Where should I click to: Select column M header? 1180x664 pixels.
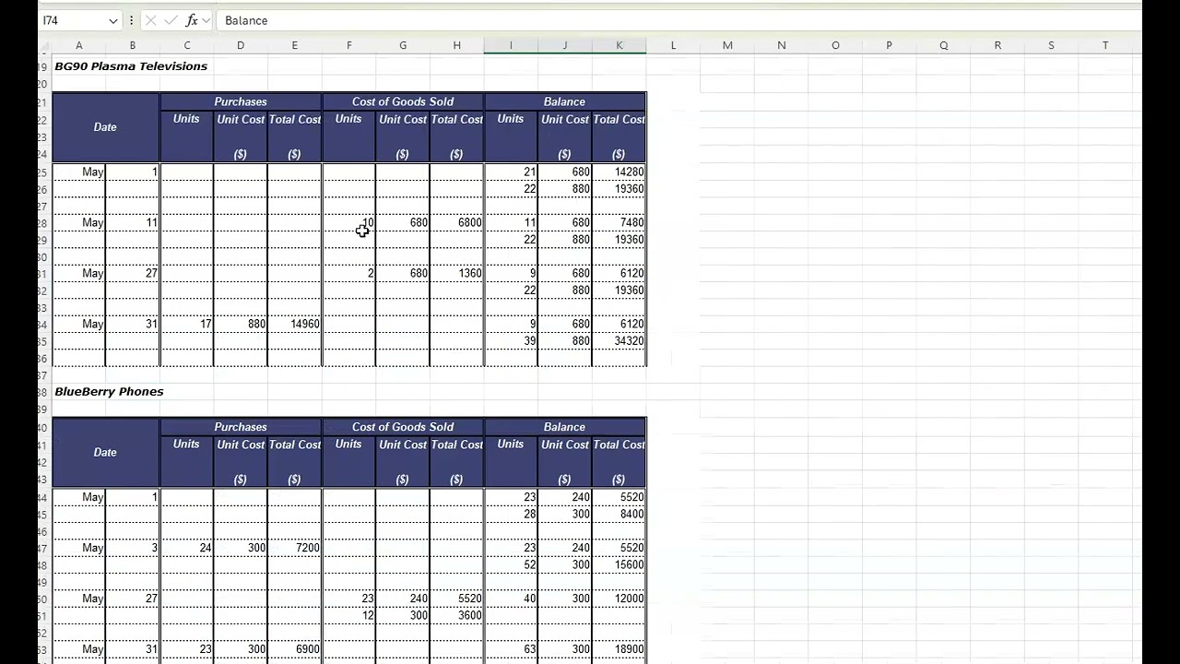tap(727, 45)
